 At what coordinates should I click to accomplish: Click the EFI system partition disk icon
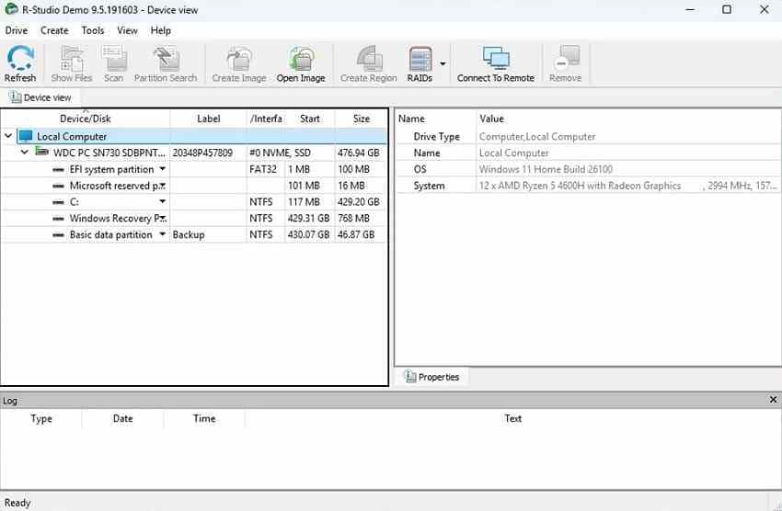[58, 169]
